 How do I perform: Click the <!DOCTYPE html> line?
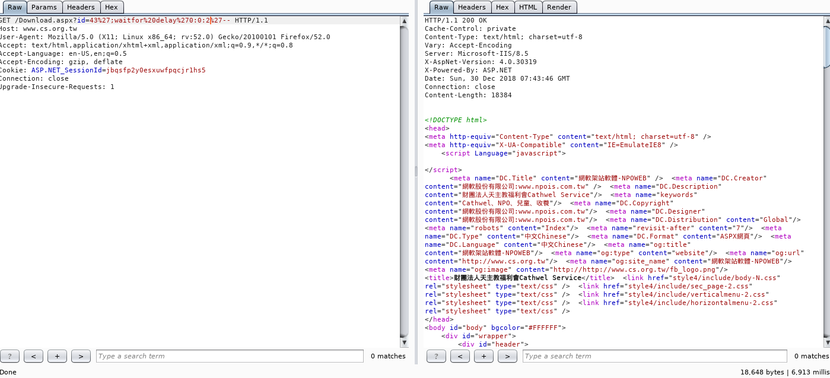point(456,120)
